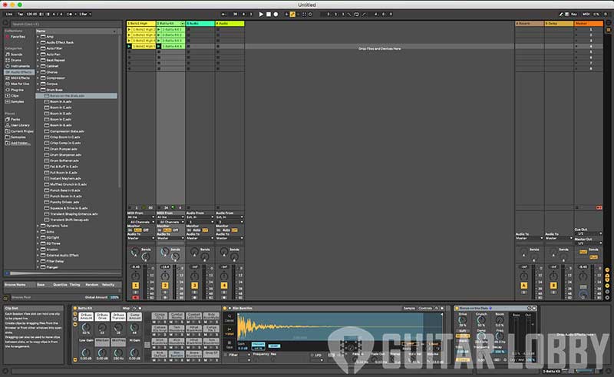Toggle the Key map mode switch
Viewport: 614px width, 377px height.
[x=575, y=14]
